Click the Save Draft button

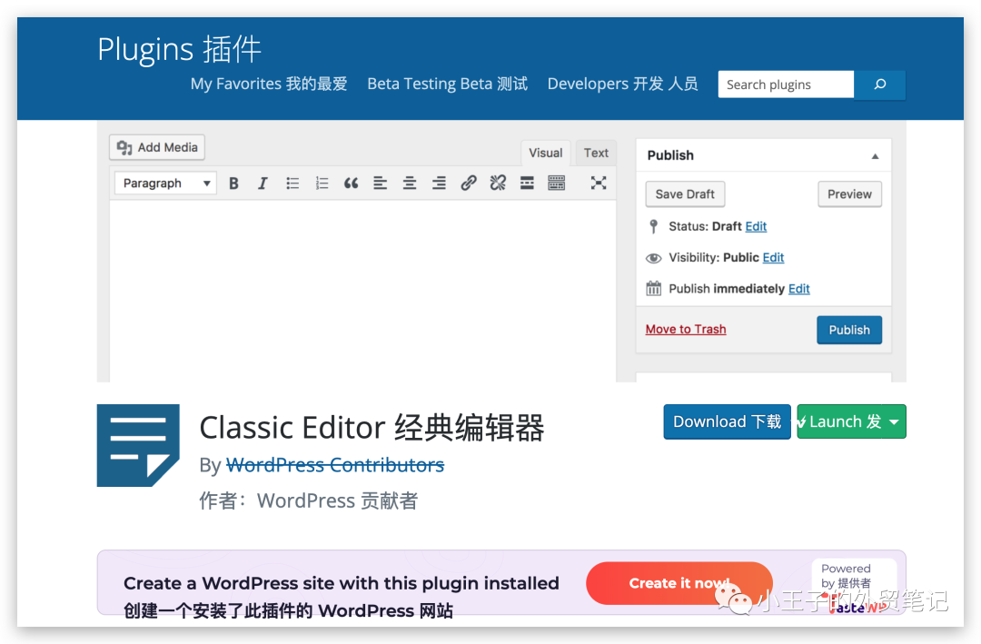coord(685,193)
